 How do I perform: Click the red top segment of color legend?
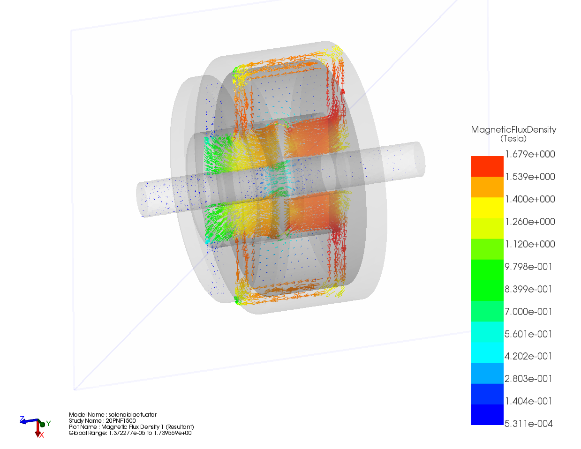coord(487,166)
